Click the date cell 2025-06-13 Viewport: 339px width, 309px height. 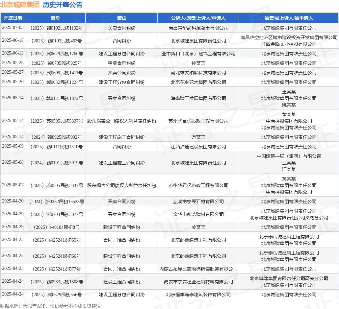[13, 53]
